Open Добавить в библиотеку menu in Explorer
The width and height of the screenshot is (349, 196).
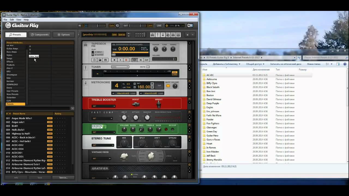tap(226, 64)
